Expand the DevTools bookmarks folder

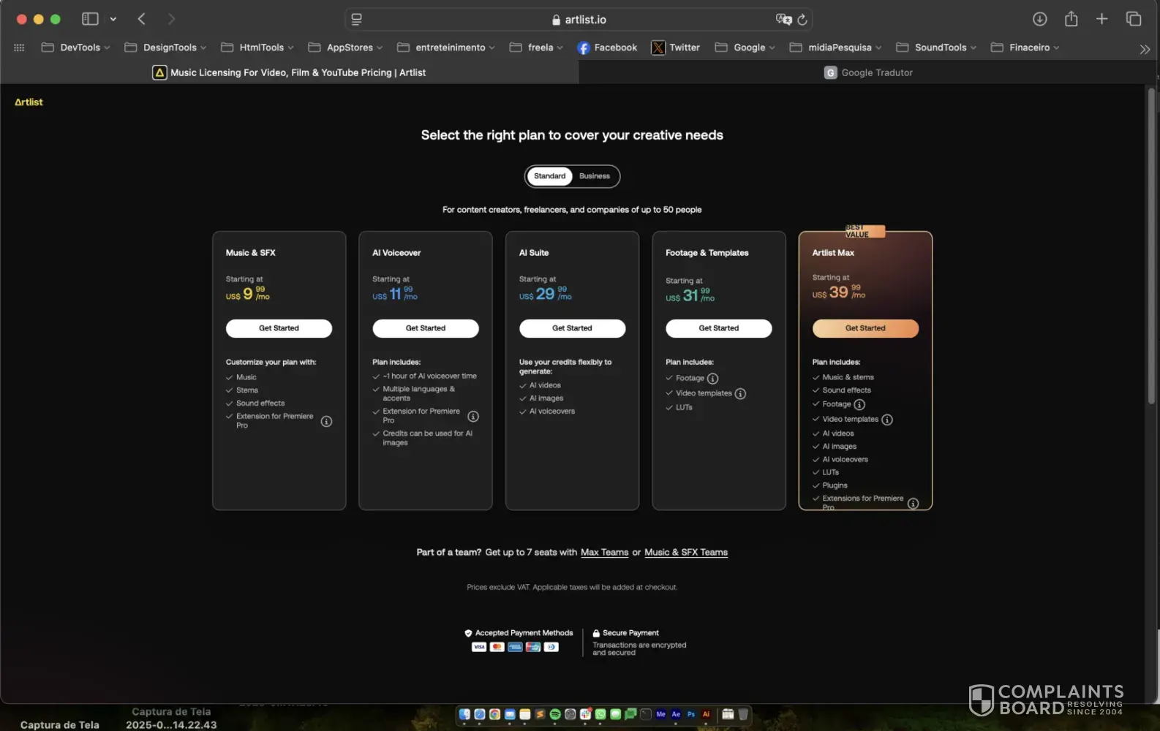coord(76,48)
